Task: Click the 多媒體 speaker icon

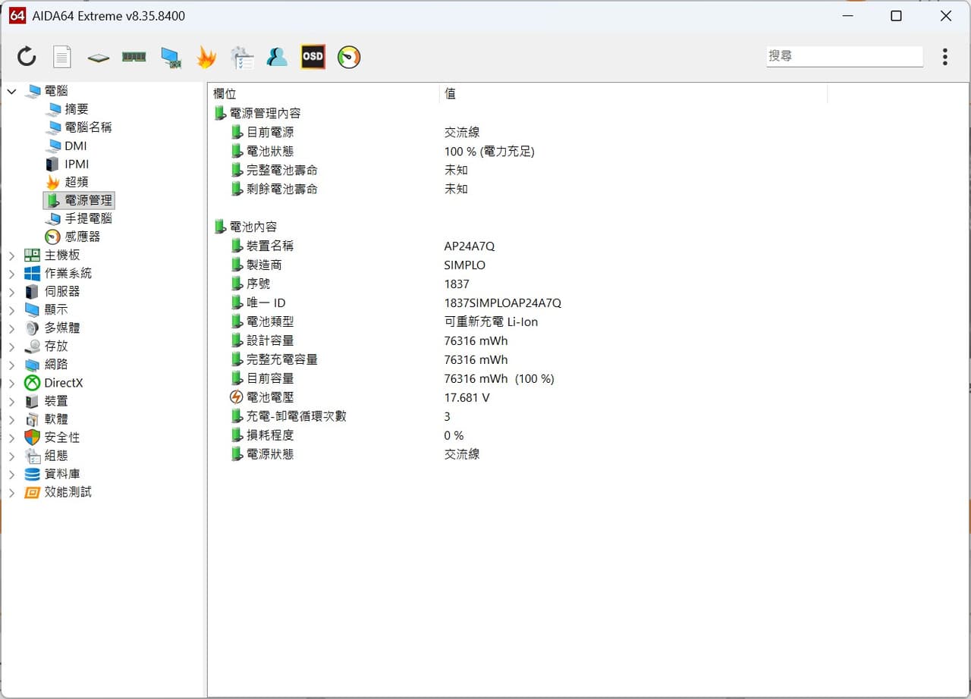Action: coord(32,328)
